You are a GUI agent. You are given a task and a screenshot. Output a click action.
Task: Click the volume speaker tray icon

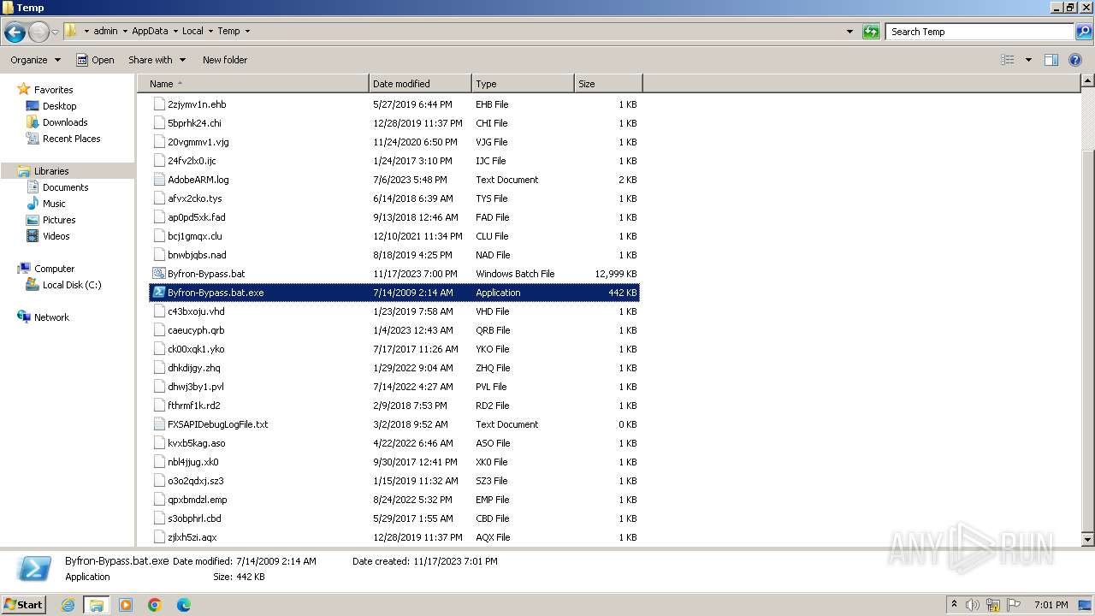974,605
